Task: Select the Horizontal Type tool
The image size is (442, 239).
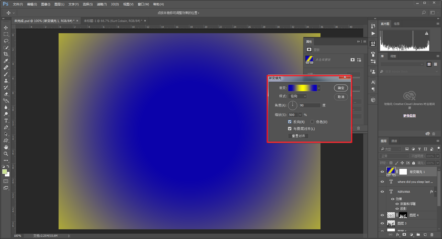Action: (6, 121)
